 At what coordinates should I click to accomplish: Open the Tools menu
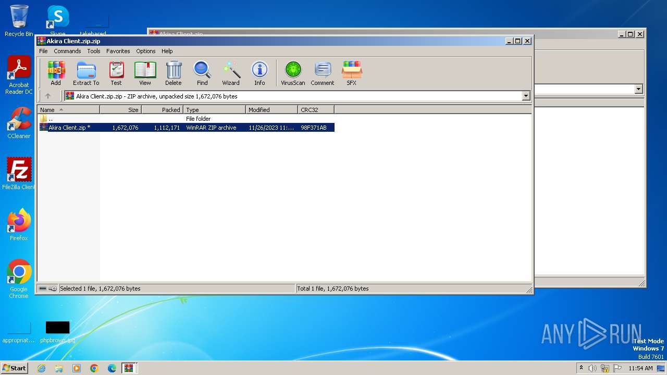point(94,51)
